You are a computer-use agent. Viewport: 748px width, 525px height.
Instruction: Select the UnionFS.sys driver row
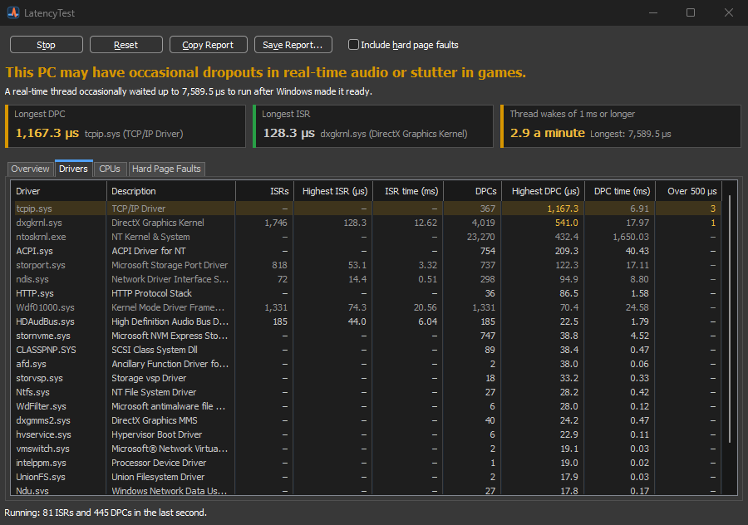pos(366,477)
